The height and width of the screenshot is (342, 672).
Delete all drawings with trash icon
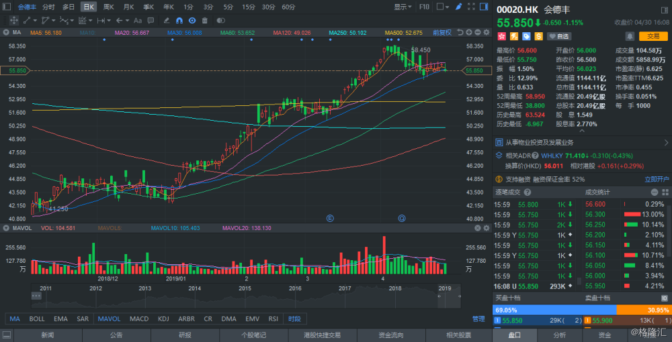click(x=205, y=20)
